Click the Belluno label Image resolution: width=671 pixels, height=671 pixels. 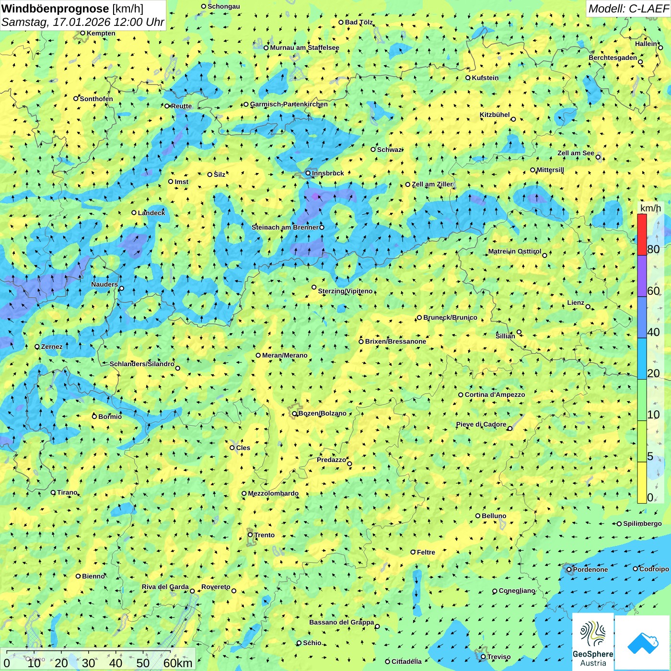point(494,516)
